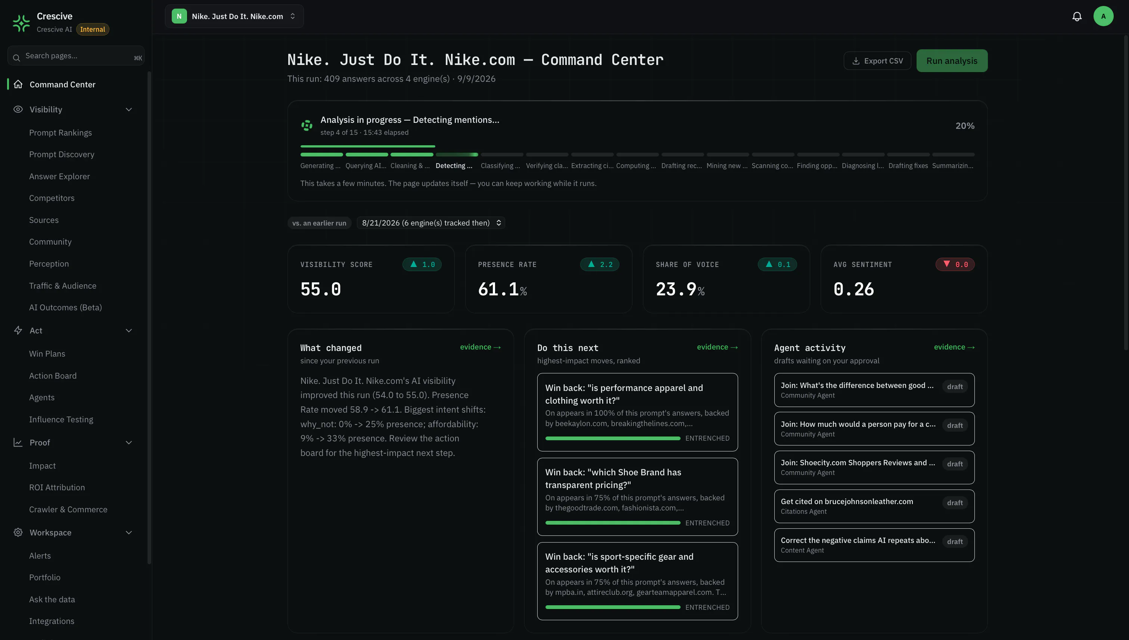Open the Nike brand switcher dropdown
Viewport: 1129px width, 640px height.
(234, 16)
